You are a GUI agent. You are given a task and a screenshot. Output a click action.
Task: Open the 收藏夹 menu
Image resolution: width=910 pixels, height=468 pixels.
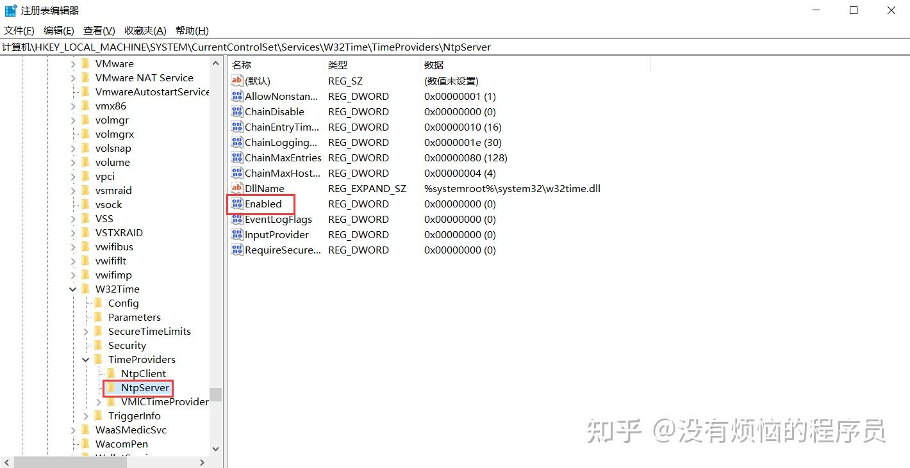145,30
